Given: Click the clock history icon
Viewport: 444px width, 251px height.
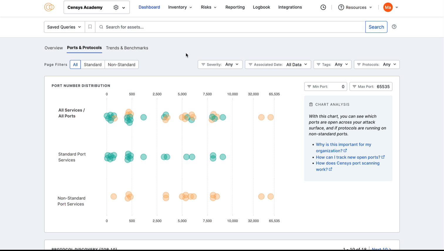Looking at the screenshot, I should click(323, 7).
